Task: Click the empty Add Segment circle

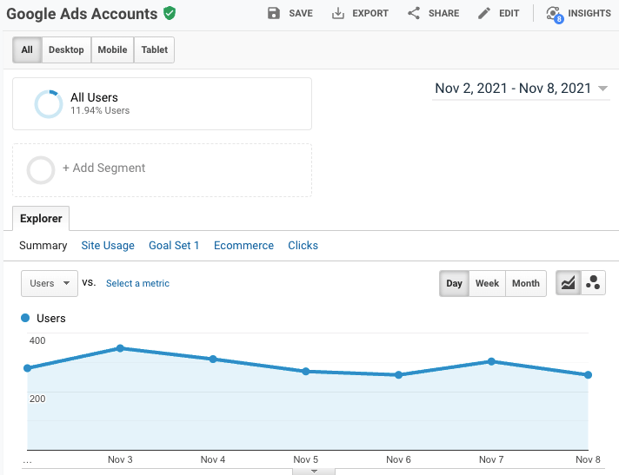Action: pos(41,170)
